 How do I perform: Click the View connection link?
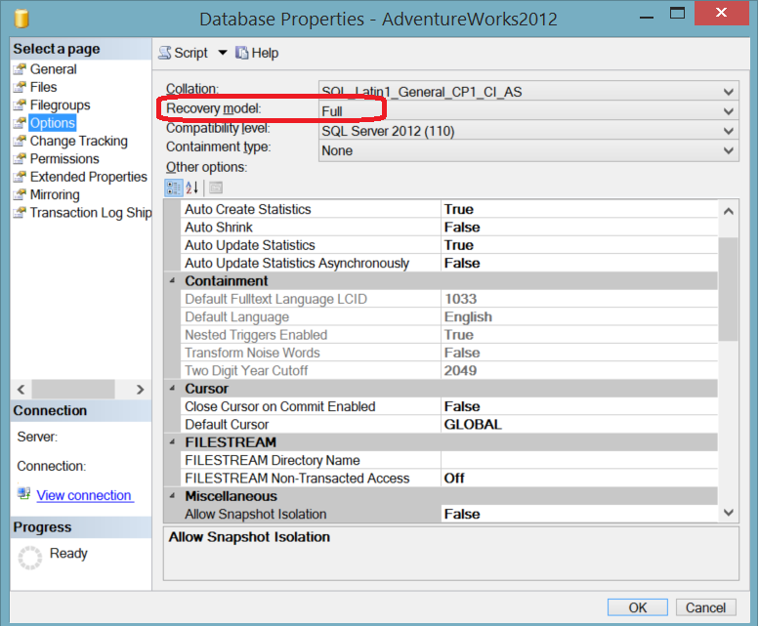84,495
